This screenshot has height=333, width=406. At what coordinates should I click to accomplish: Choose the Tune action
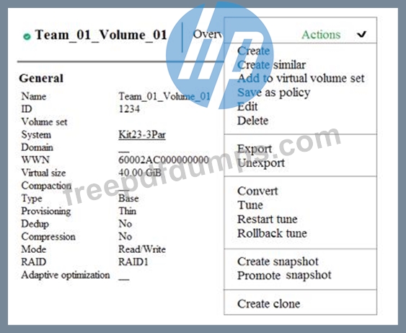[250, 205]
